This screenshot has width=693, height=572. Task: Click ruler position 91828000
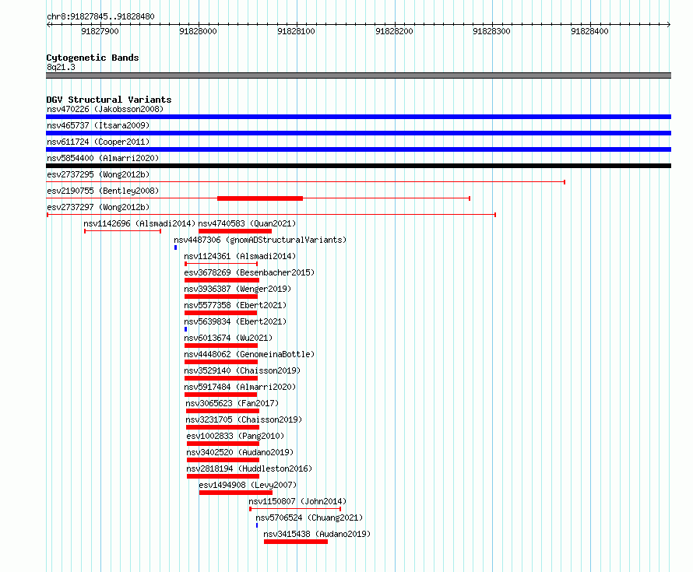(x=198, y=31)
